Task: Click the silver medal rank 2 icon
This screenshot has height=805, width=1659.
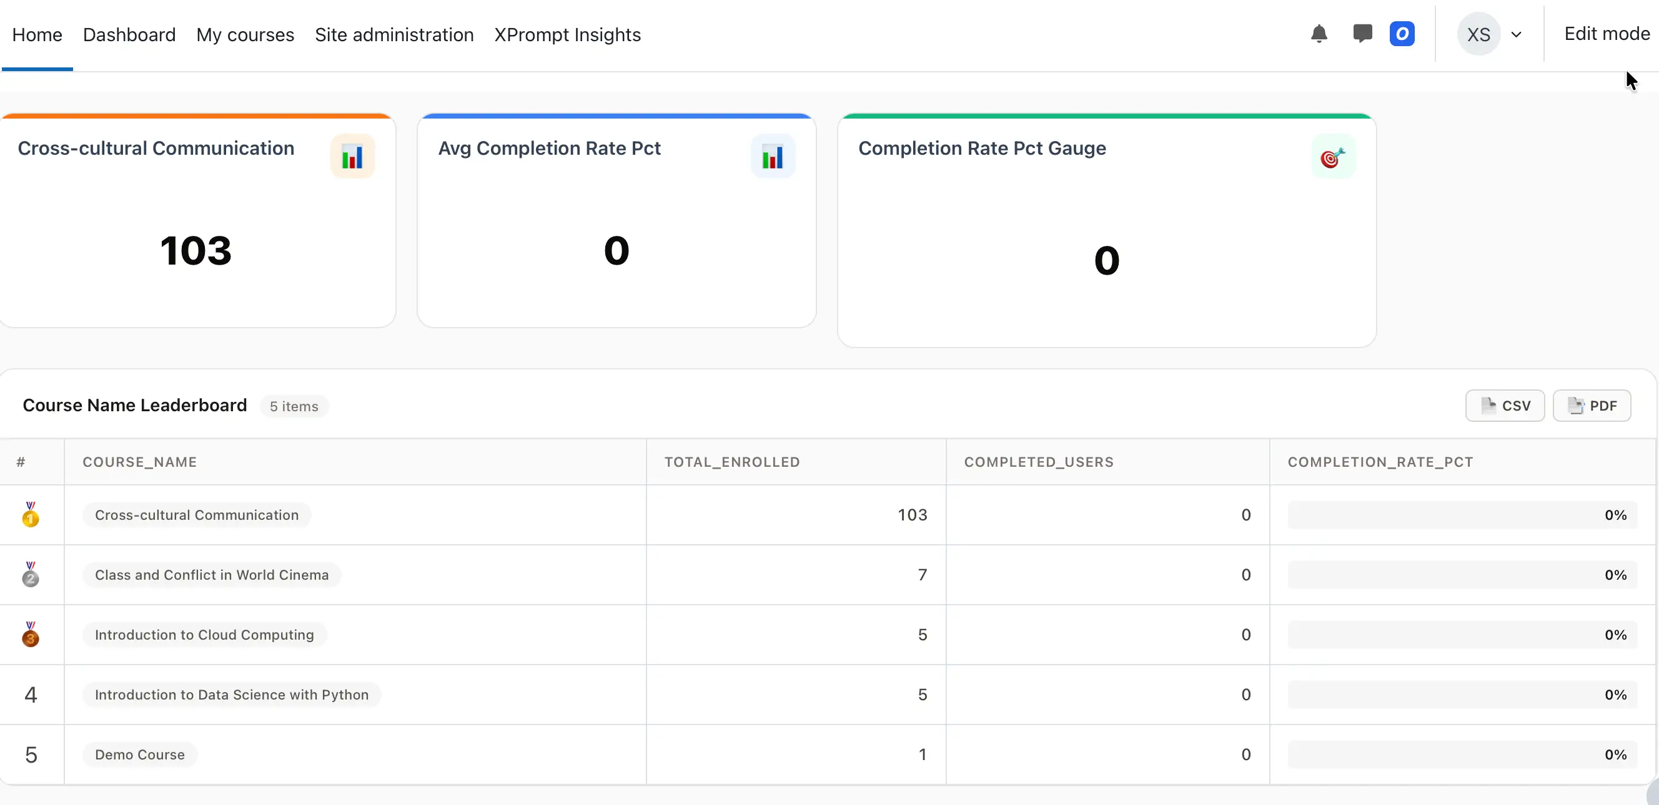Action: pyautogui.click(x=30, y=575)
